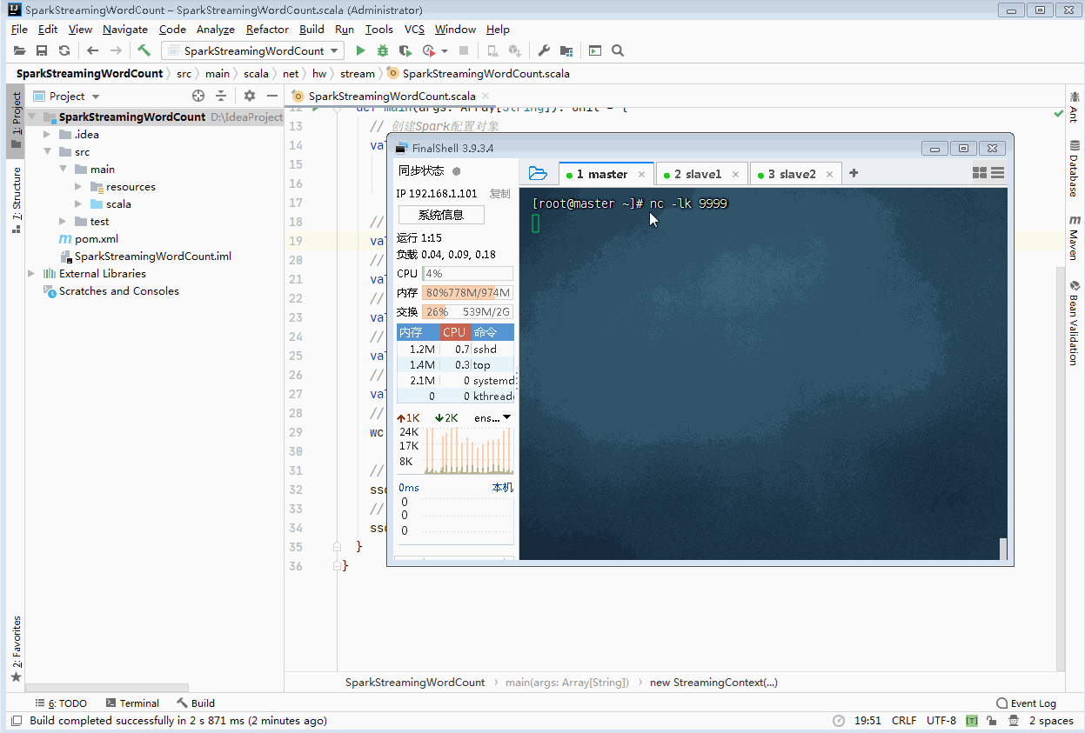Expand the profiler dropdown arrow next to run icon
This screenshot has width=1085, height=733.
click(445, 51)
